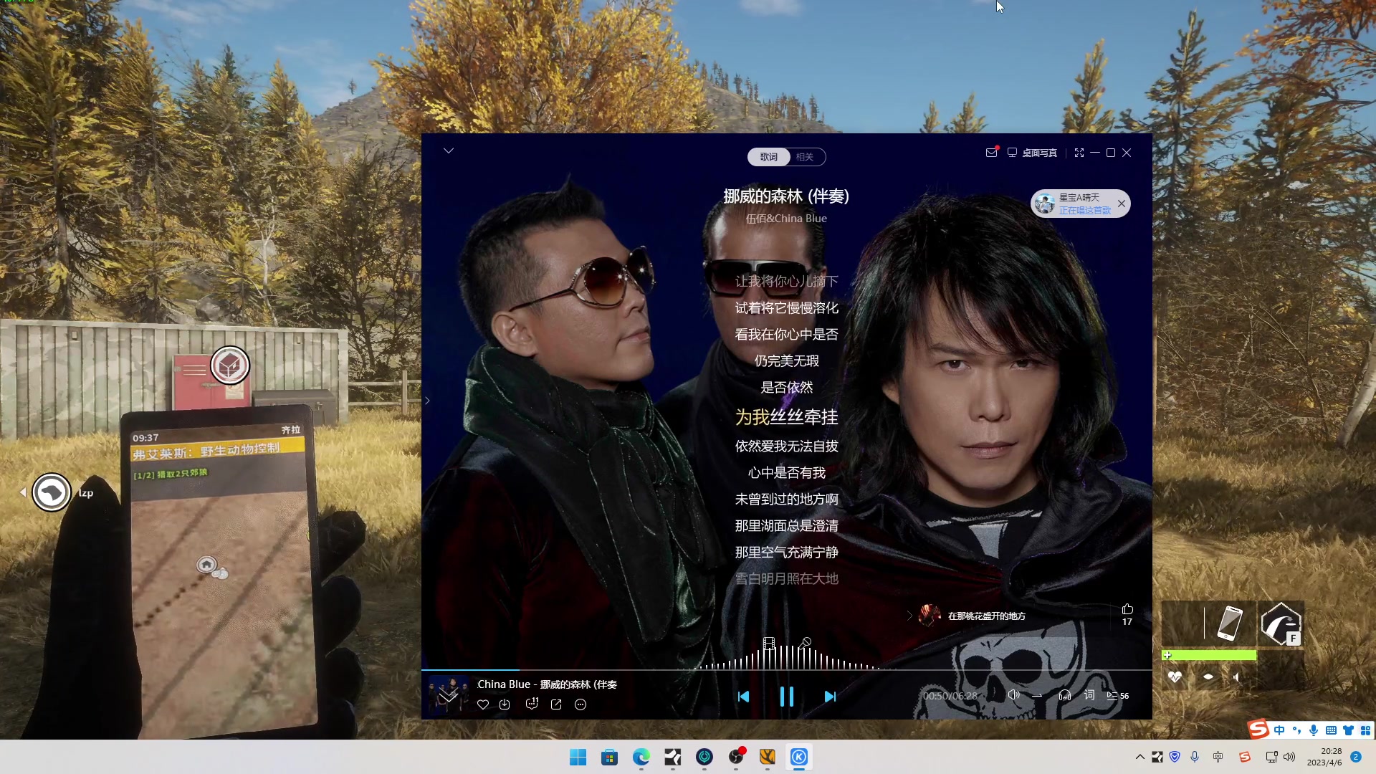
Task: Switch to the 相关 tab
Action: coord(805,157)
